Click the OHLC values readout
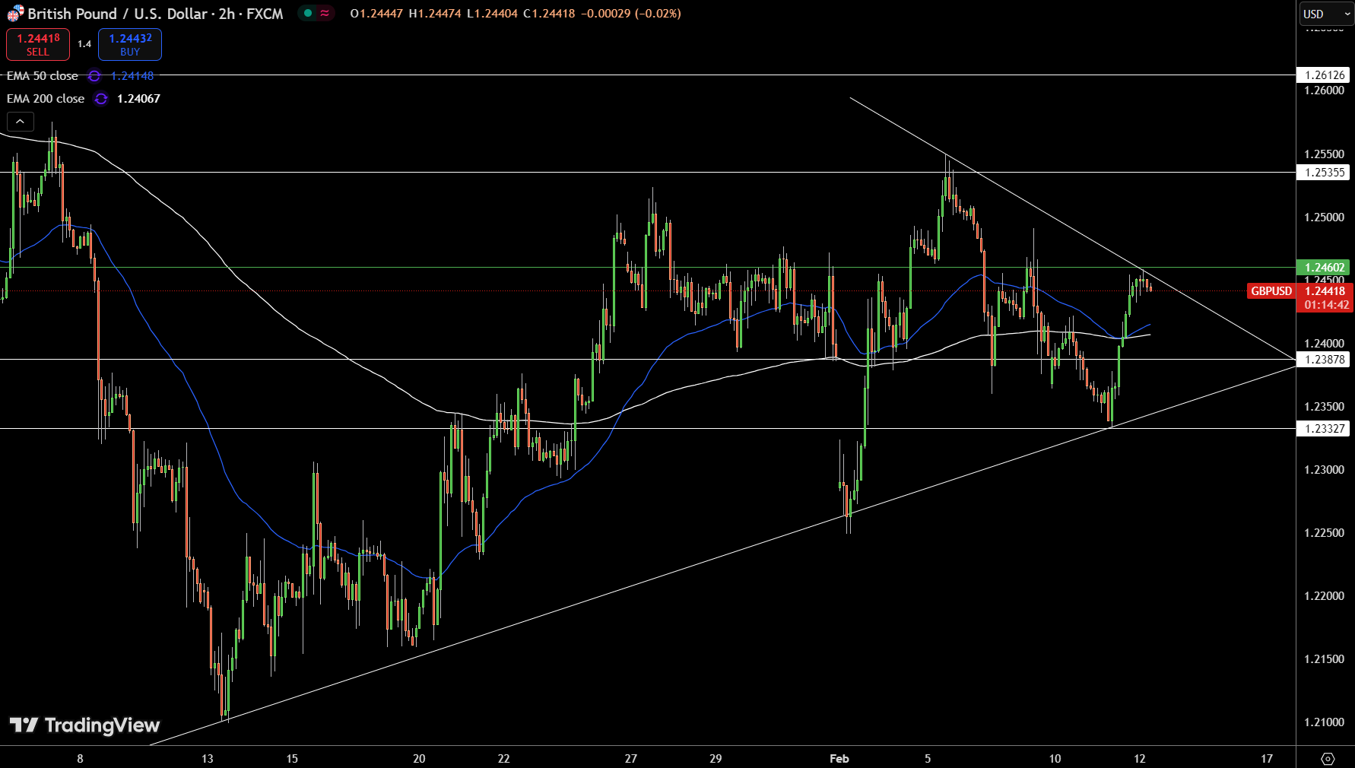 pos(516,14)
